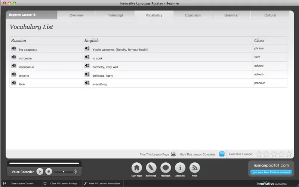Play Russian audio for прекрасно
The height and width of the screenshot is (187, 299).
click(x=13, y=66)
